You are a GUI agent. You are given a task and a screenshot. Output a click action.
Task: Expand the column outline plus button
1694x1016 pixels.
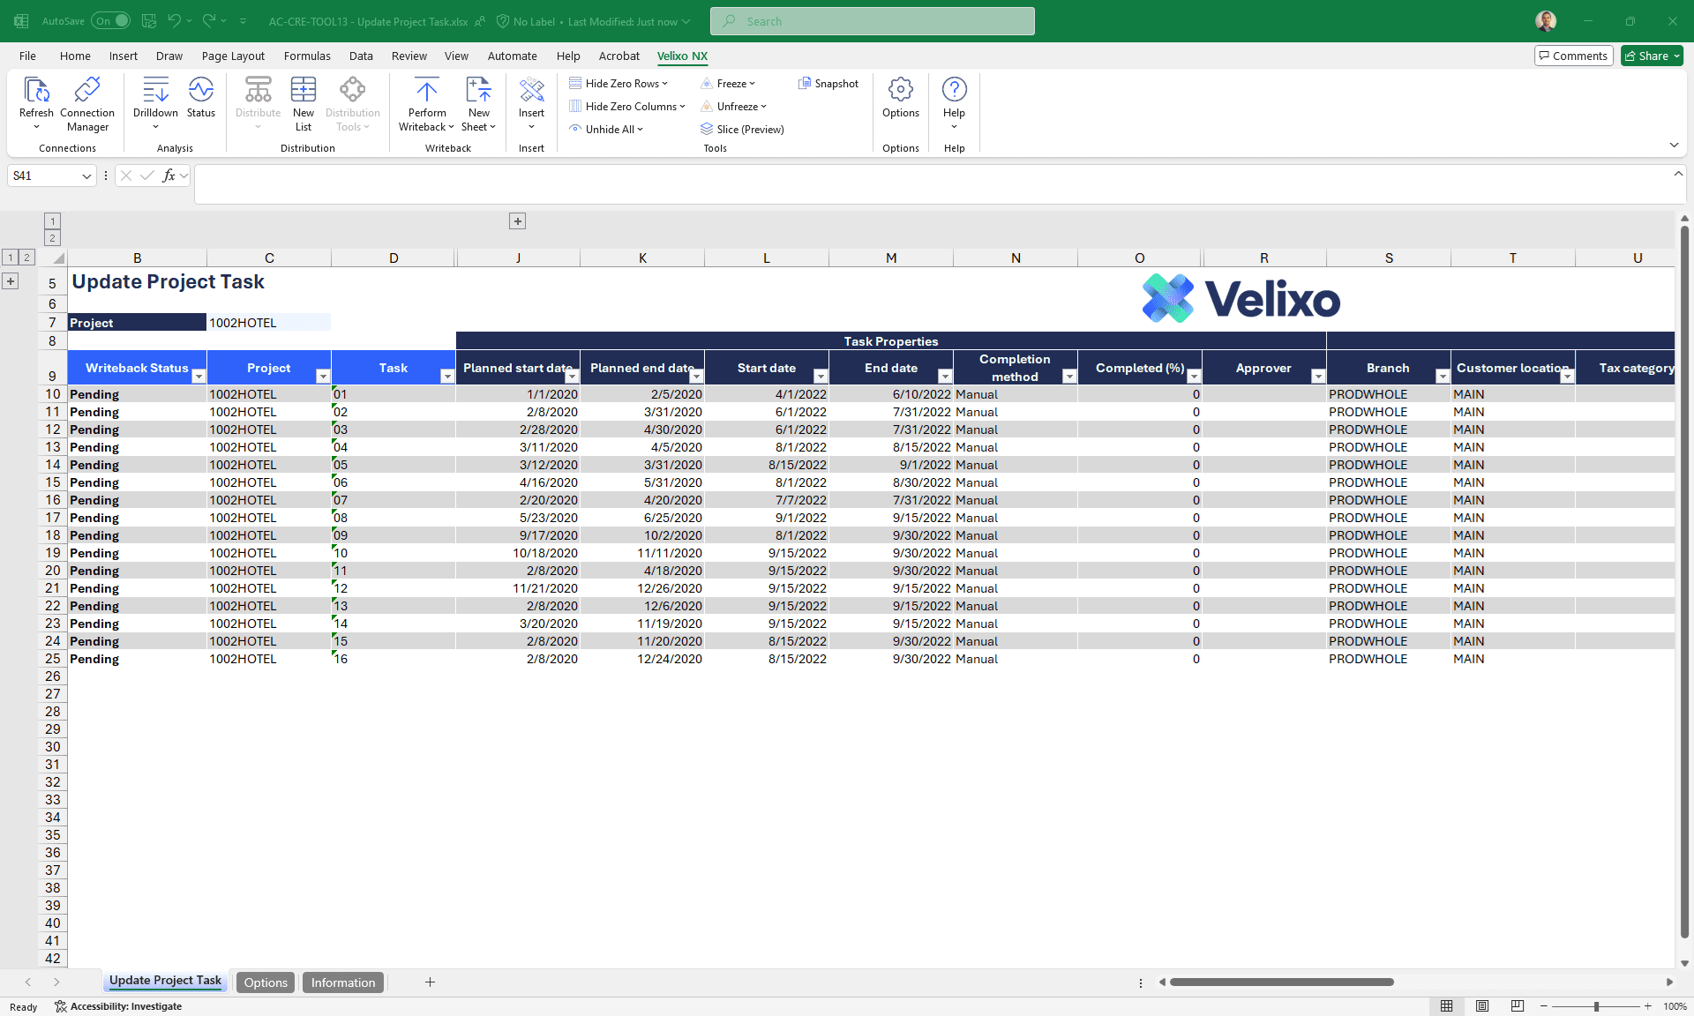(518, 221)
